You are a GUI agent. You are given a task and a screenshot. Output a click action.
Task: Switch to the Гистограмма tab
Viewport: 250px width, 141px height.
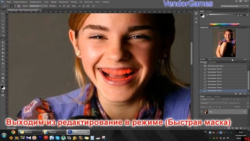215,27
